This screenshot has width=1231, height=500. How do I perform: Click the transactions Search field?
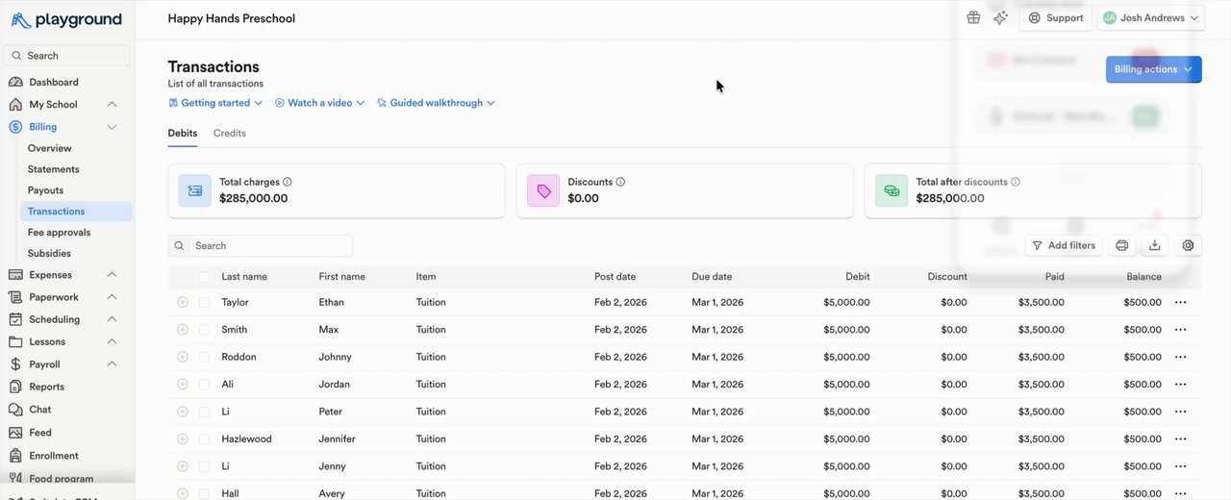[x=270, y=246]
